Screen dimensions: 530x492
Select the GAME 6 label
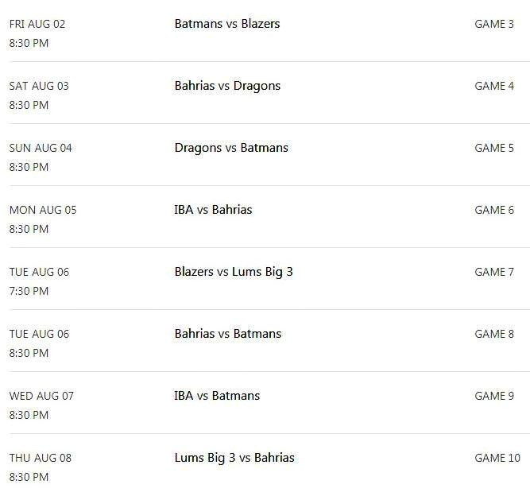494,210
